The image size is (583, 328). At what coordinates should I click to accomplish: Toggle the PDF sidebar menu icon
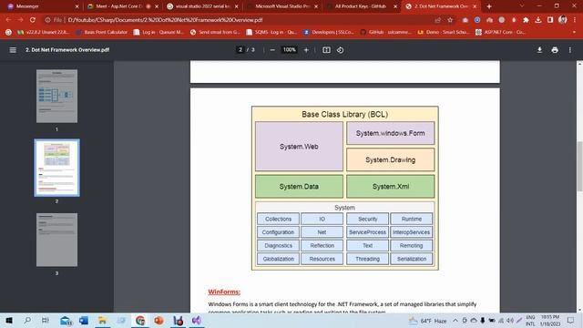(13, 50)
